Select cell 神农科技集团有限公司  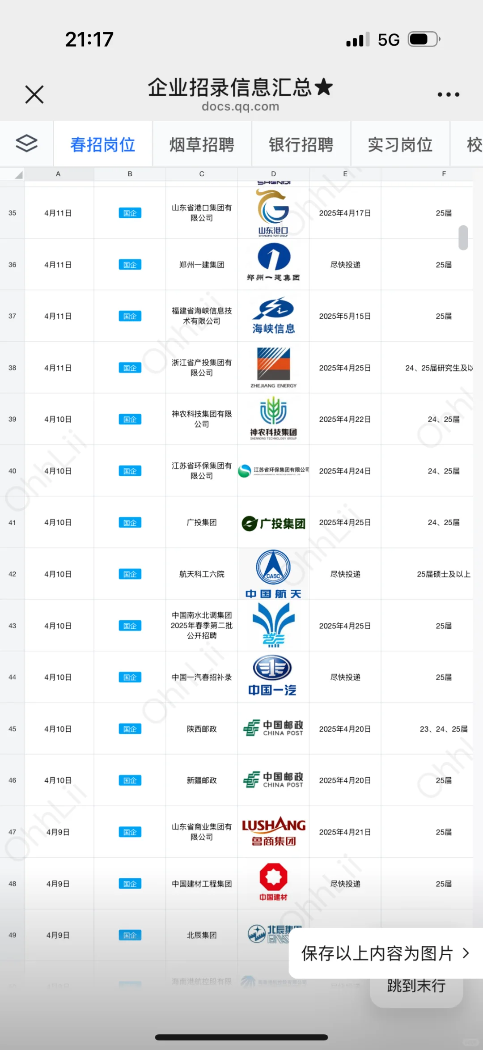pos(202,419)
